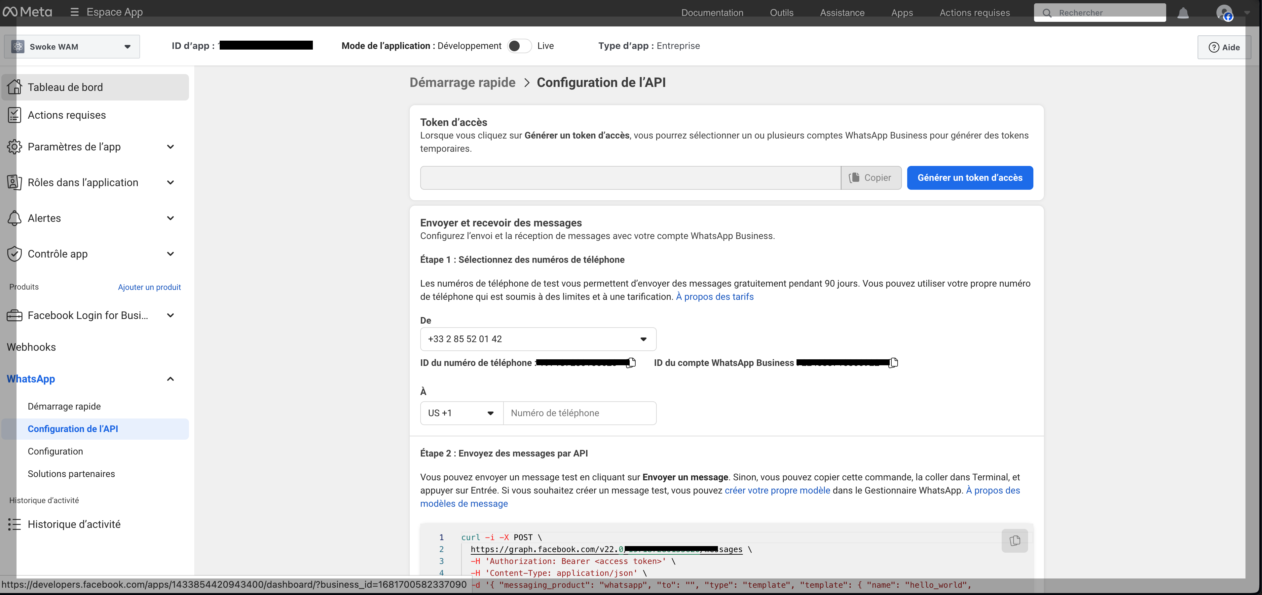The height and width of the screenshot is (595, 1262).
Task: Click the Swoke WAM app icon
Action: click(x=18, y=47)
